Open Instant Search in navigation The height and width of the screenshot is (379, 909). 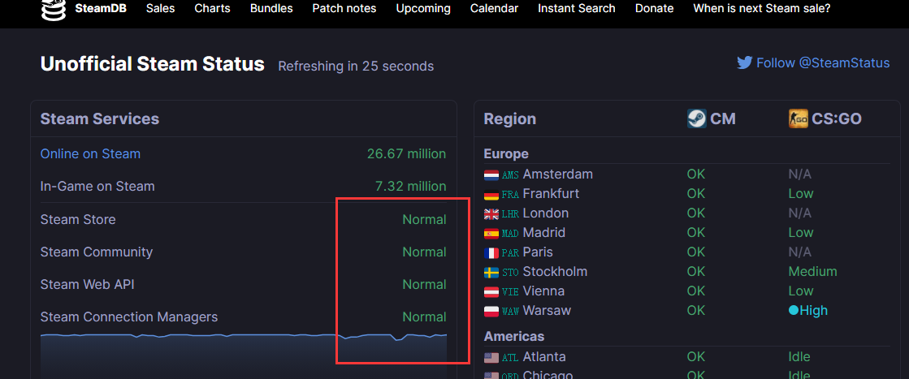(576, 8)
